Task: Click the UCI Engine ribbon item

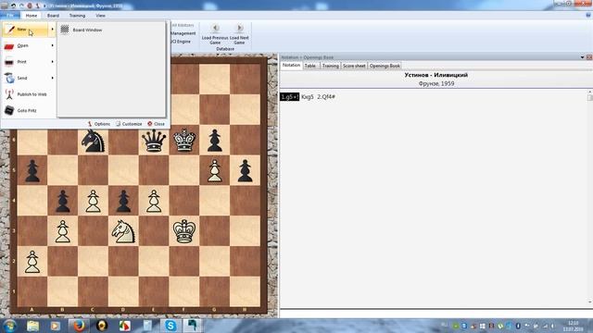Action: [x=182, y=42]
